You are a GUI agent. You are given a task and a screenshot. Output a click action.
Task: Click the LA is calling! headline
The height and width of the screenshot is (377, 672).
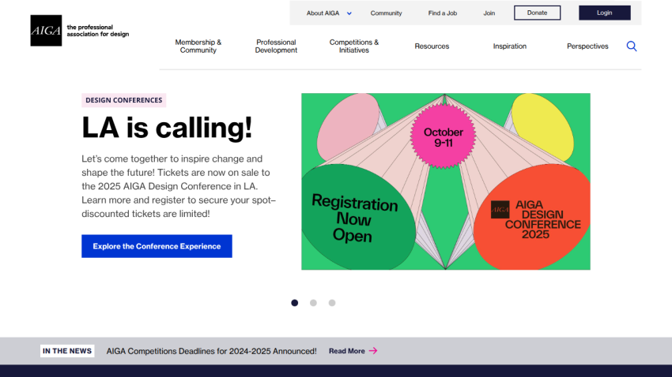point(167,128)
